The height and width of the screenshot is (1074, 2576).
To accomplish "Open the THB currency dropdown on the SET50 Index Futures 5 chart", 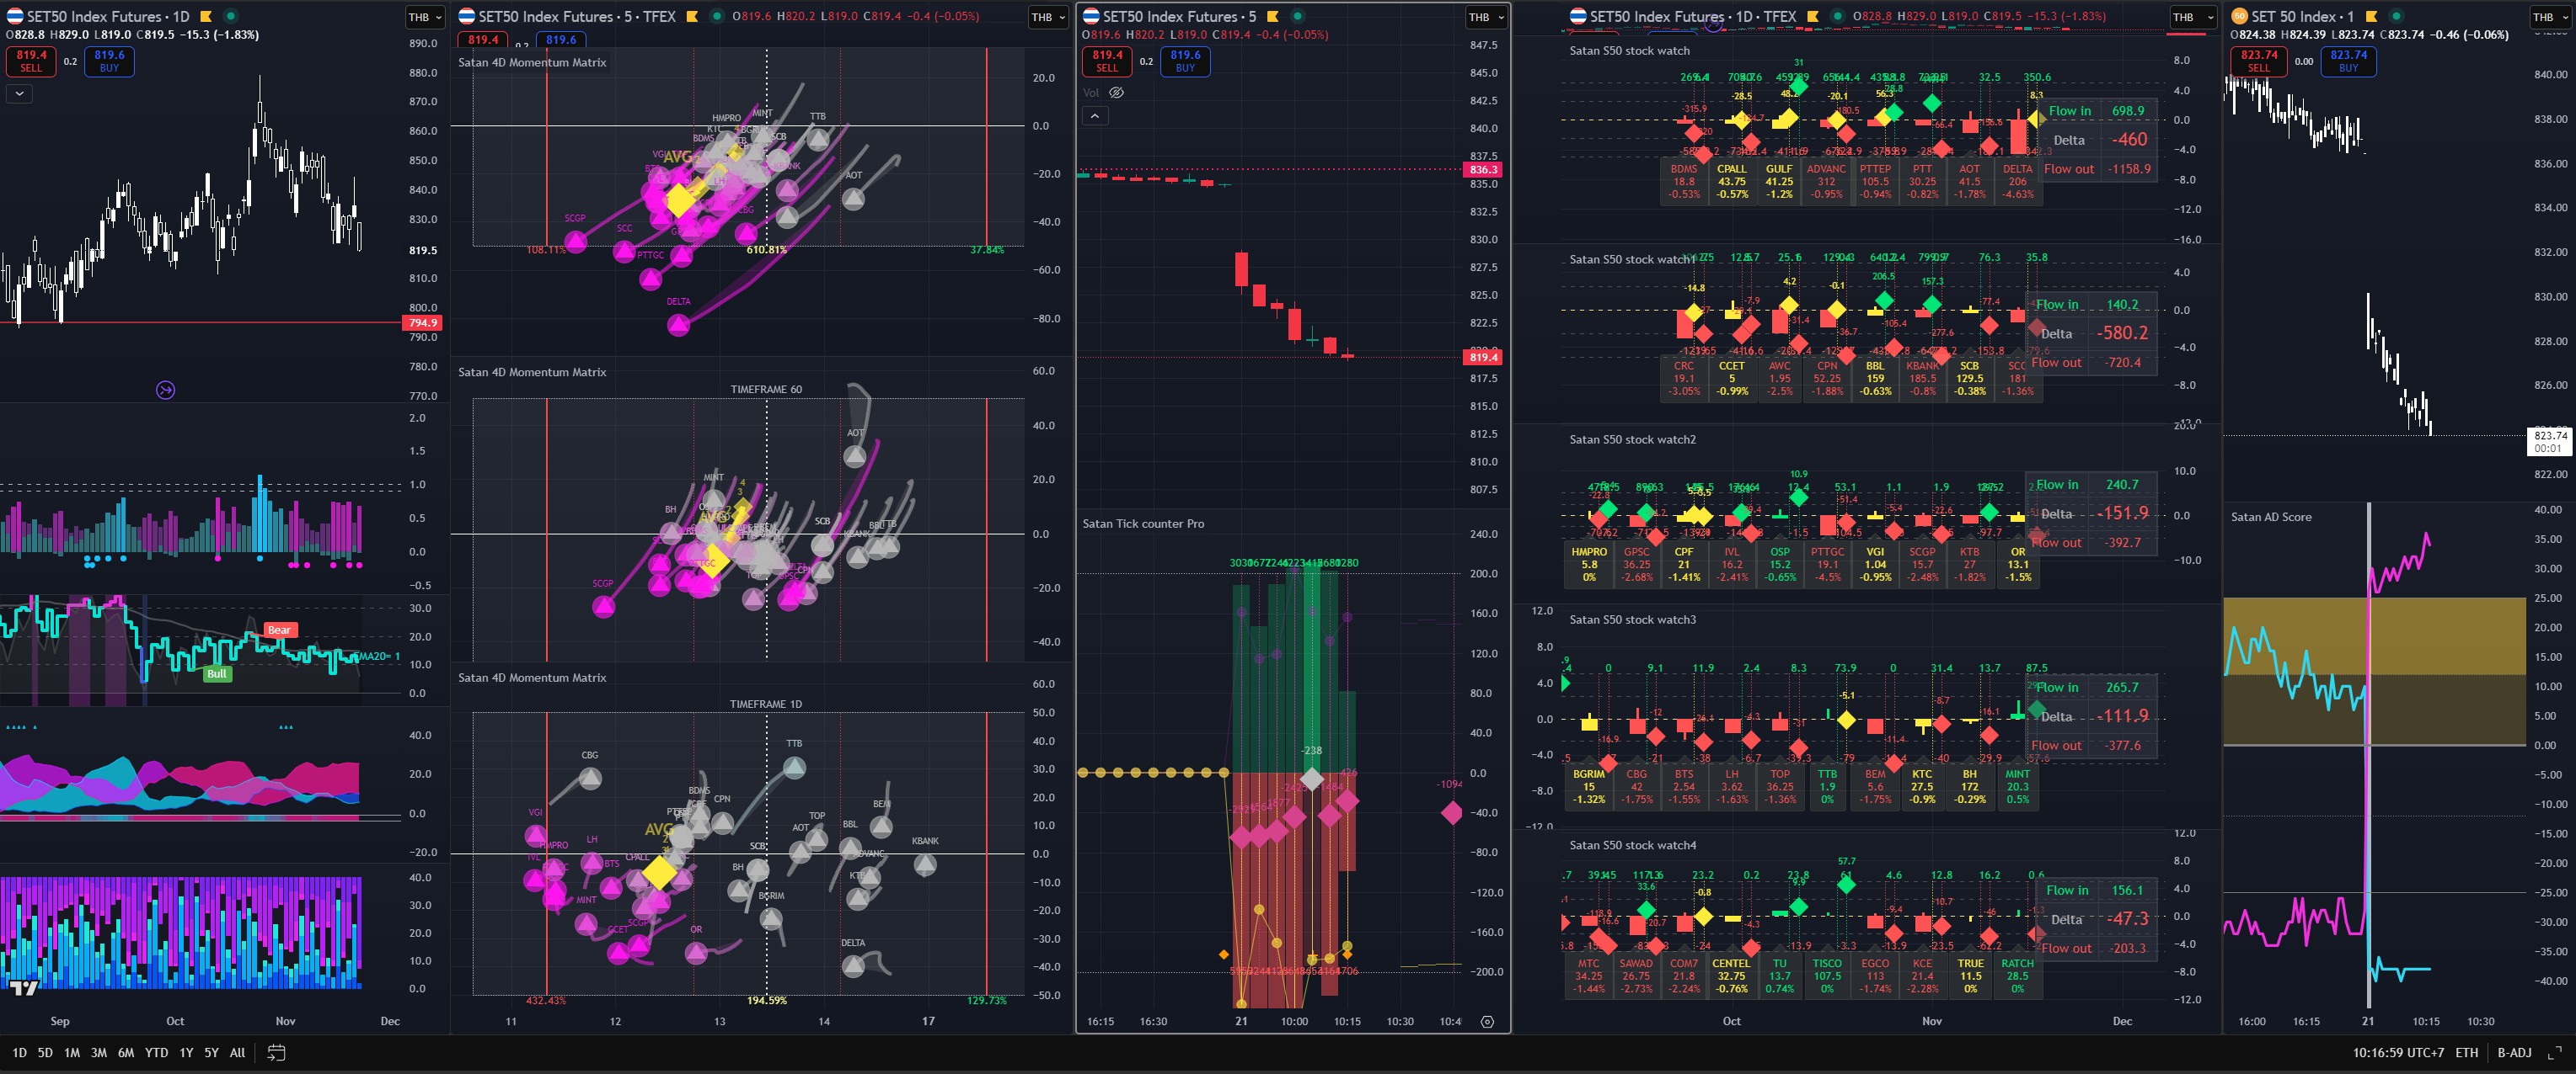I will (1486, 17).
